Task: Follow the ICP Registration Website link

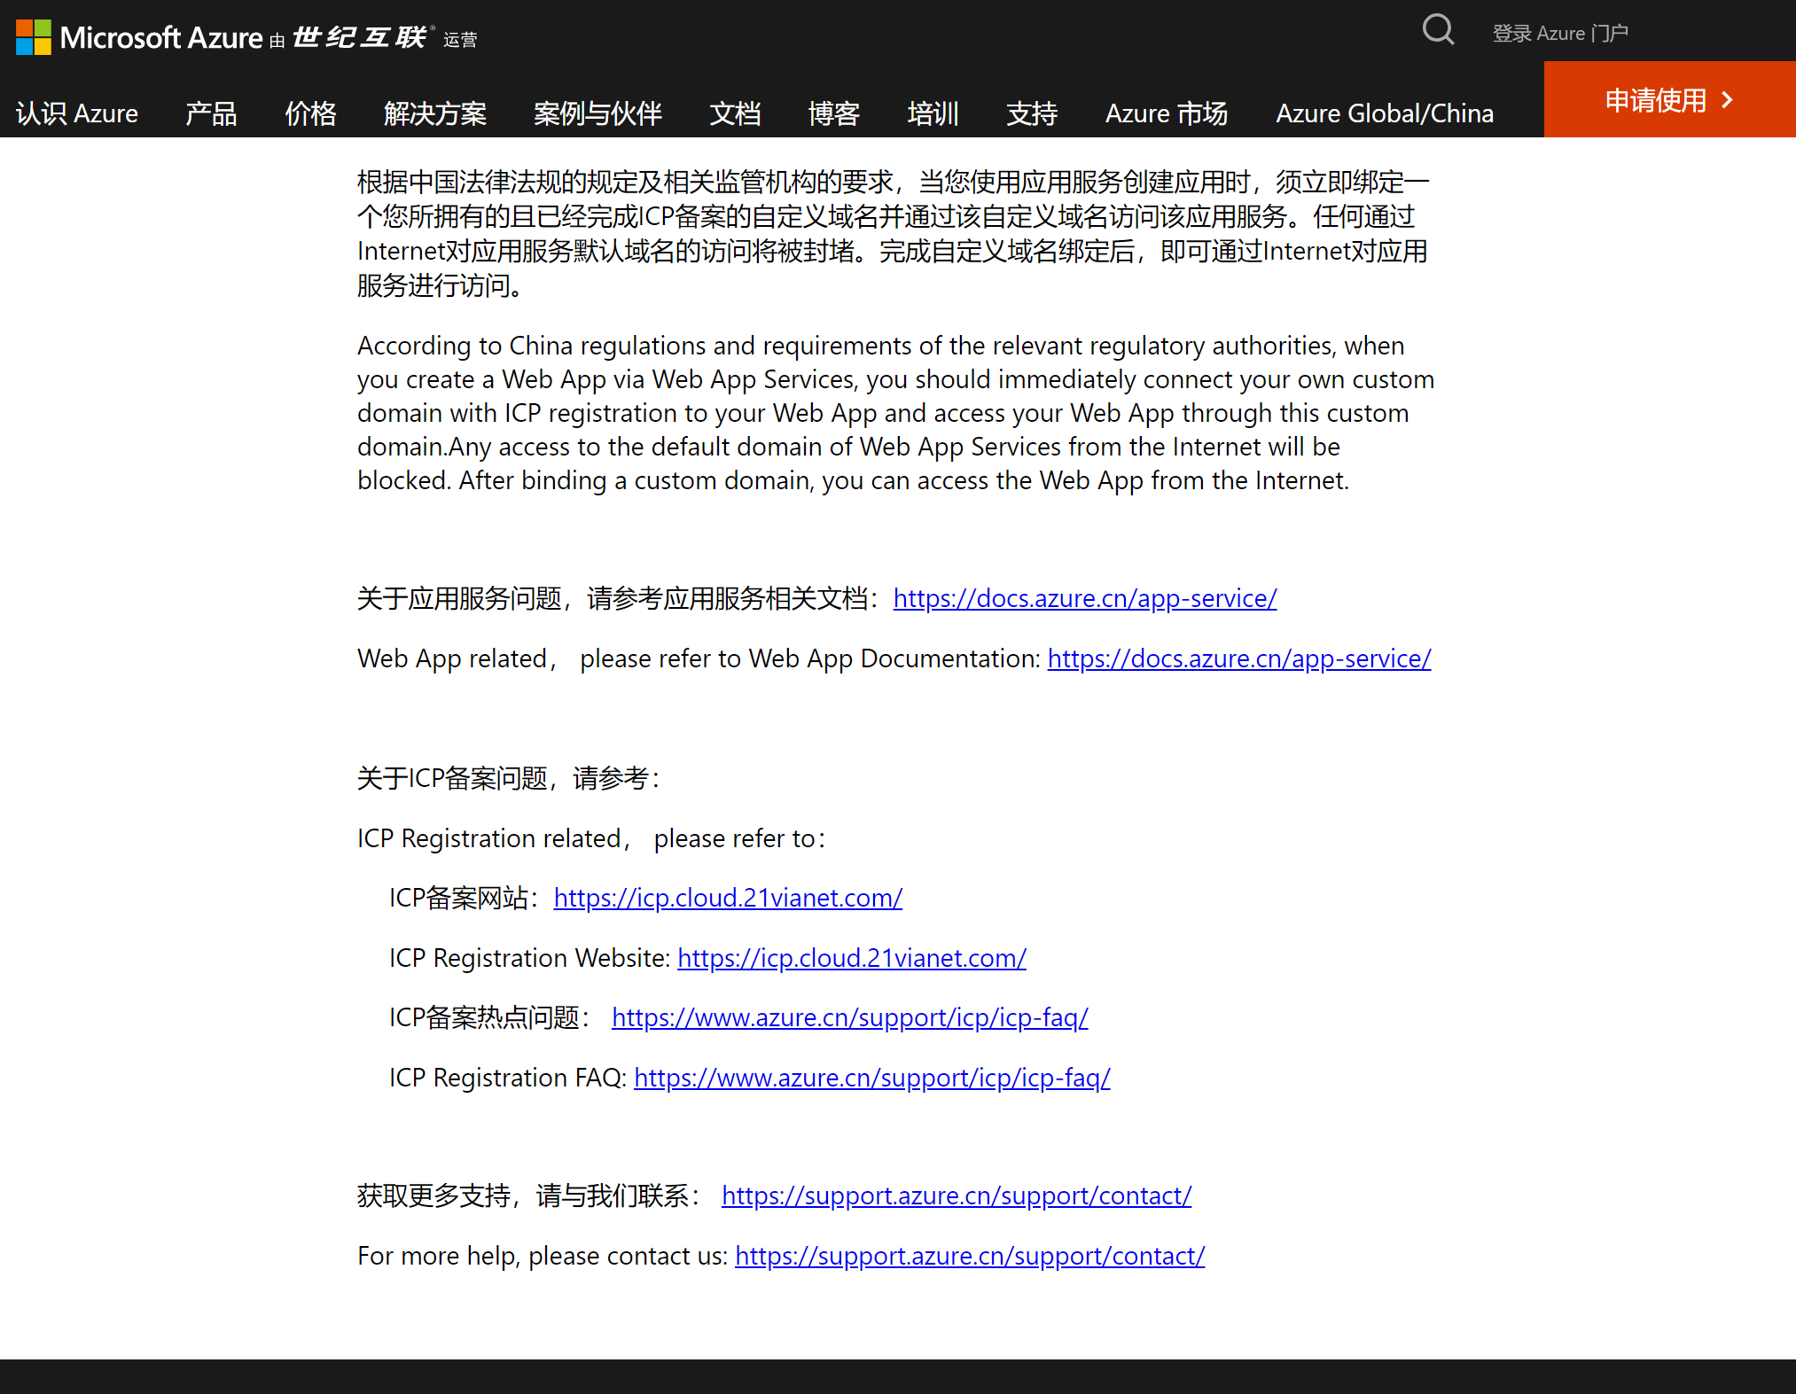Action: pos(851,958)
